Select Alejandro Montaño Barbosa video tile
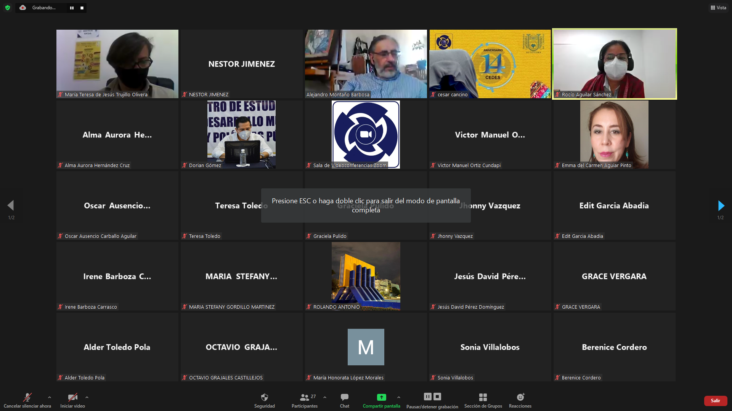Screen dimensions: 732x411 tap(366, 64)
